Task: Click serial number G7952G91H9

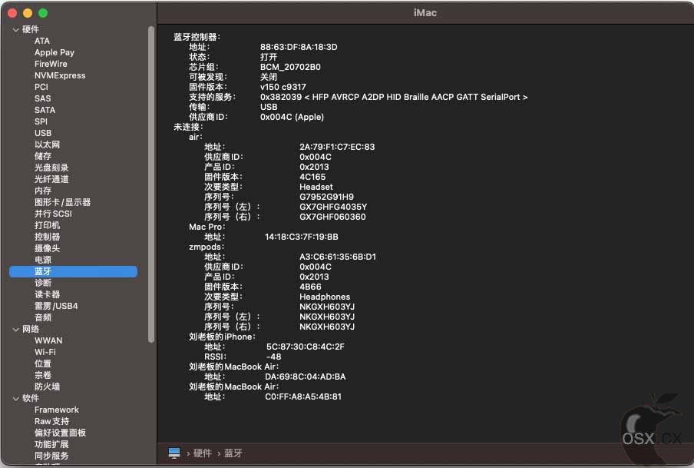Action: (326, 197)
